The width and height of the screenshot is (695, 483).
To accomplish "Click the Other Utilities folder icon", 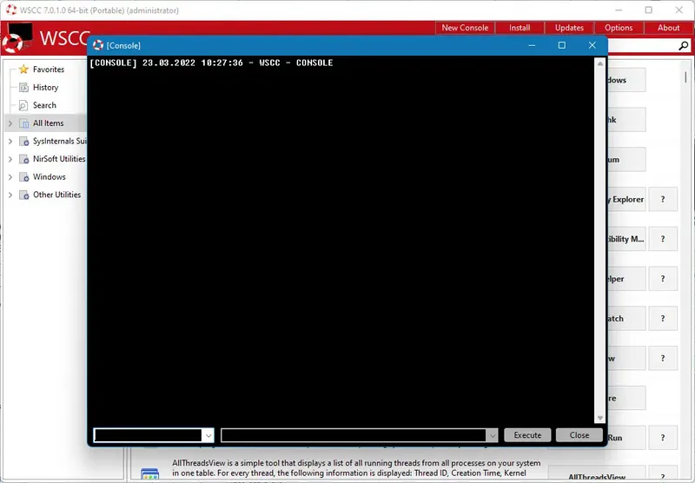I will click(x=24, y=195).
